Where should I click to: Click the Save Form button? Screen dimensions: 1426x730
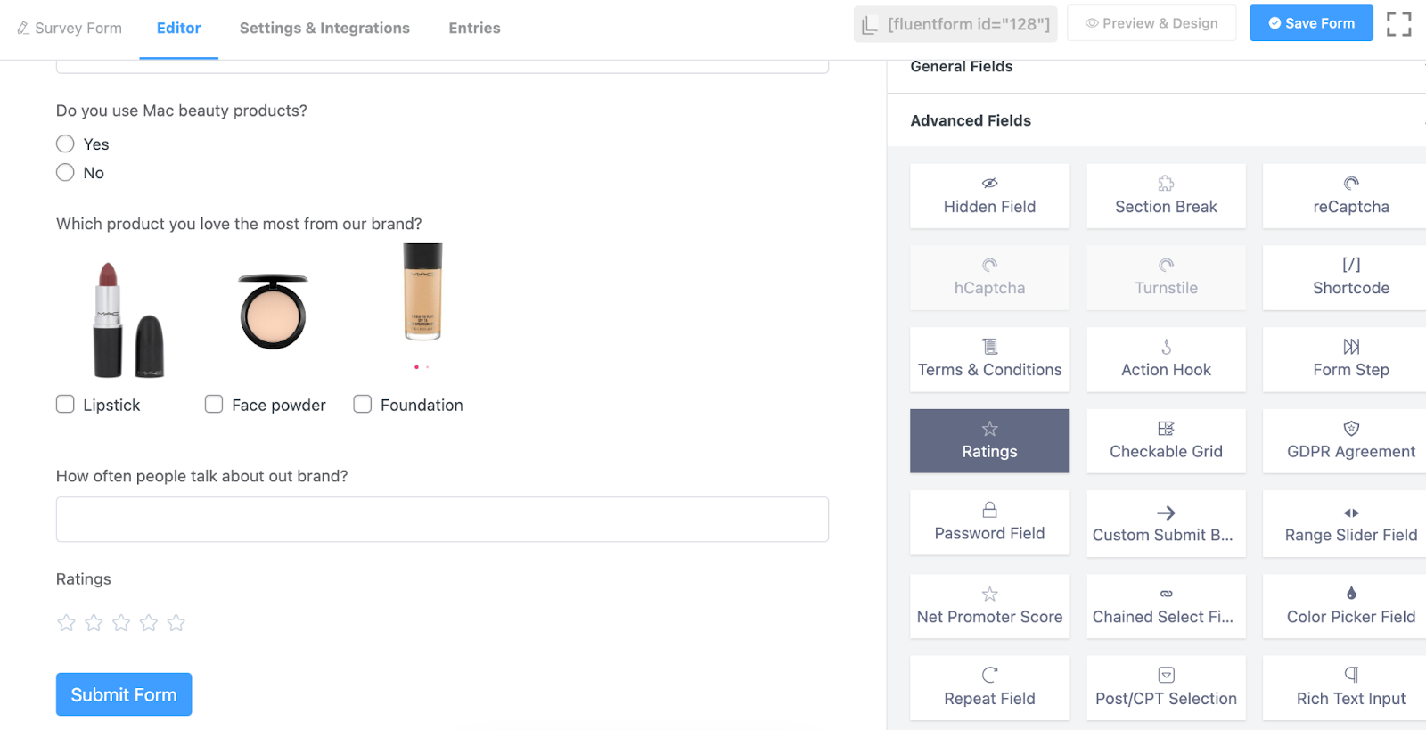tap(1310, 23)
